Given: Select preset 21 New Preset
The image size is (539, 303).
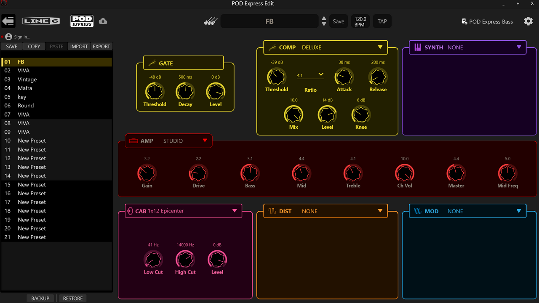Looking at the screenshot, I should click(x=56, y=237).
